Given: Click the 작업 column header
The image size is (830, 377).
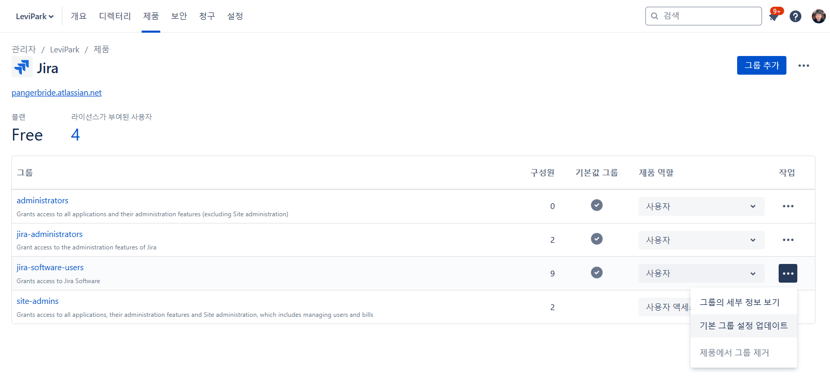Looking at the screenshot, I should pos(787,173).
